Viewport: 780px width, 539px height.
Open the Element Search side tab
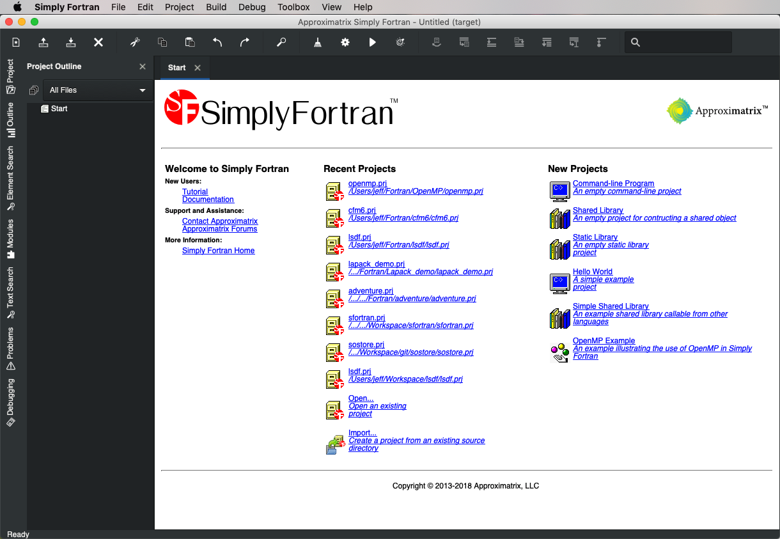[10, 178]
